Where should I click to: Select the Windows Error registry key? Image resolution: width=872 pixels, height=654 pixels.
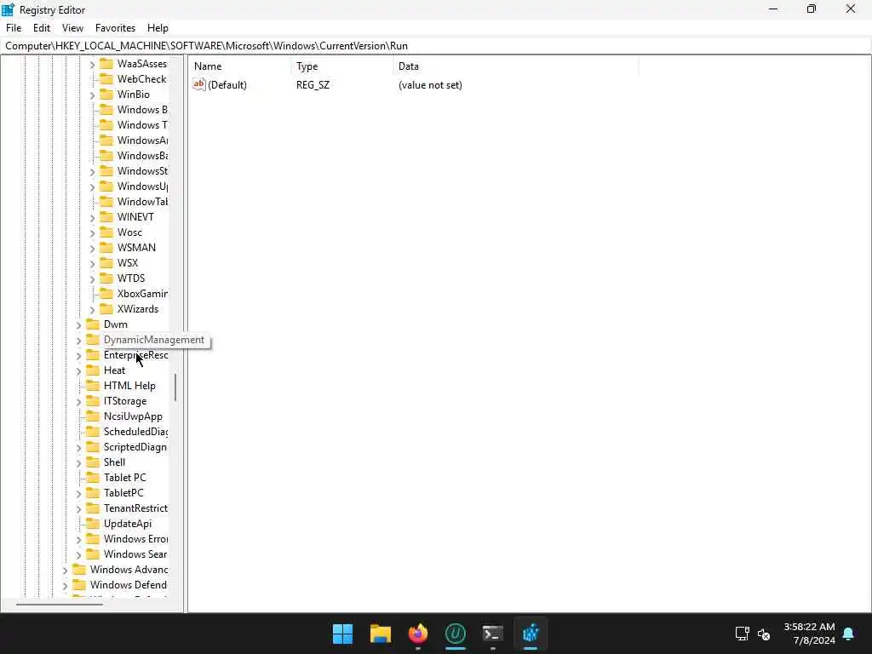pos(135,539)
